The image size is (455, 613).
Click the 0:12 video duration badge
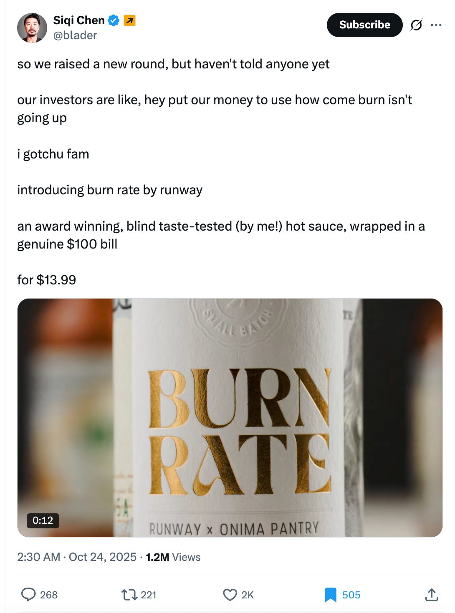[x=43, y=520]
